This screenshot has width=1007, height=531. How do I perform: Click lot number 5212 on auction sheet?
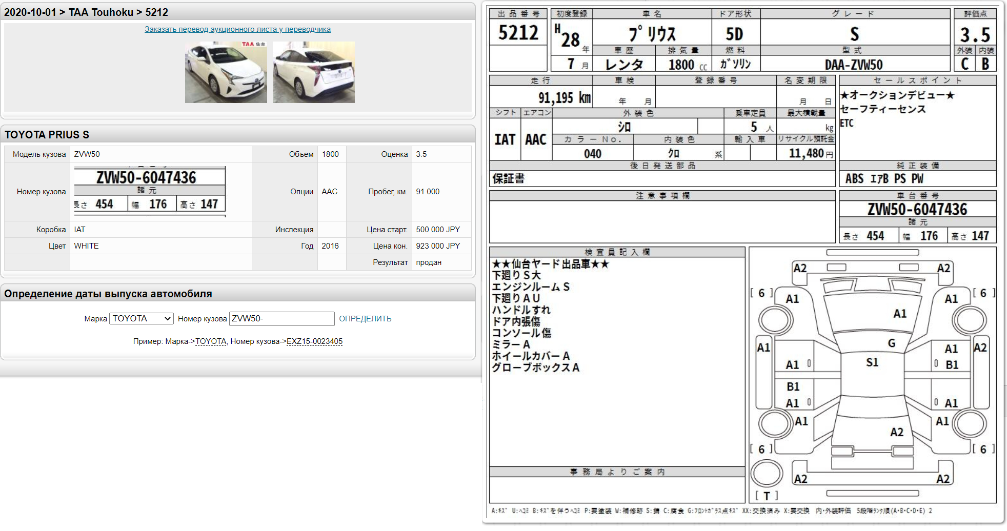pyautogui.click(x=518, y=33)
